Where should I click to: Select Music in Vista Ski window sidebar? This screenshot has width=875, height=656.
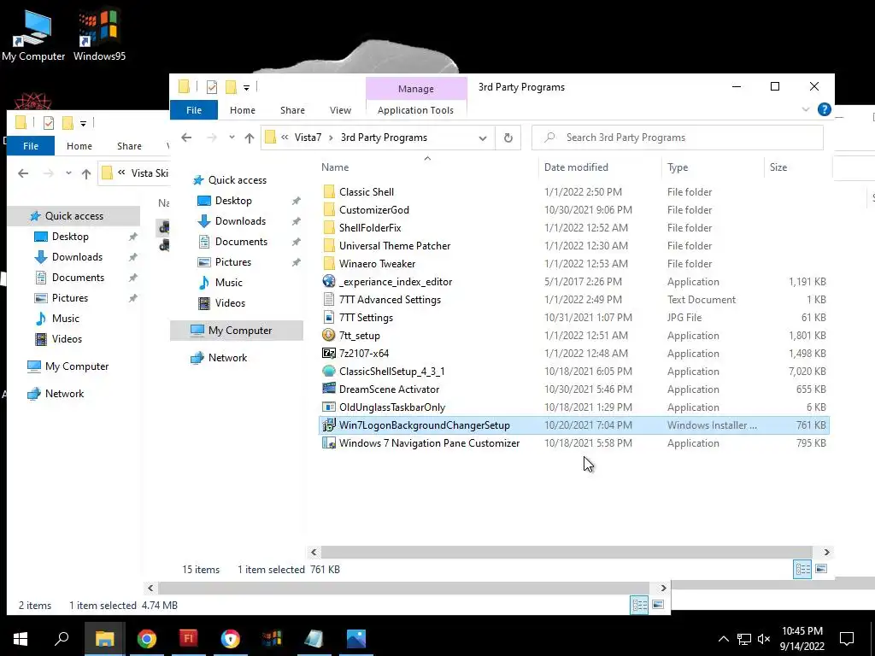[65, 318]
